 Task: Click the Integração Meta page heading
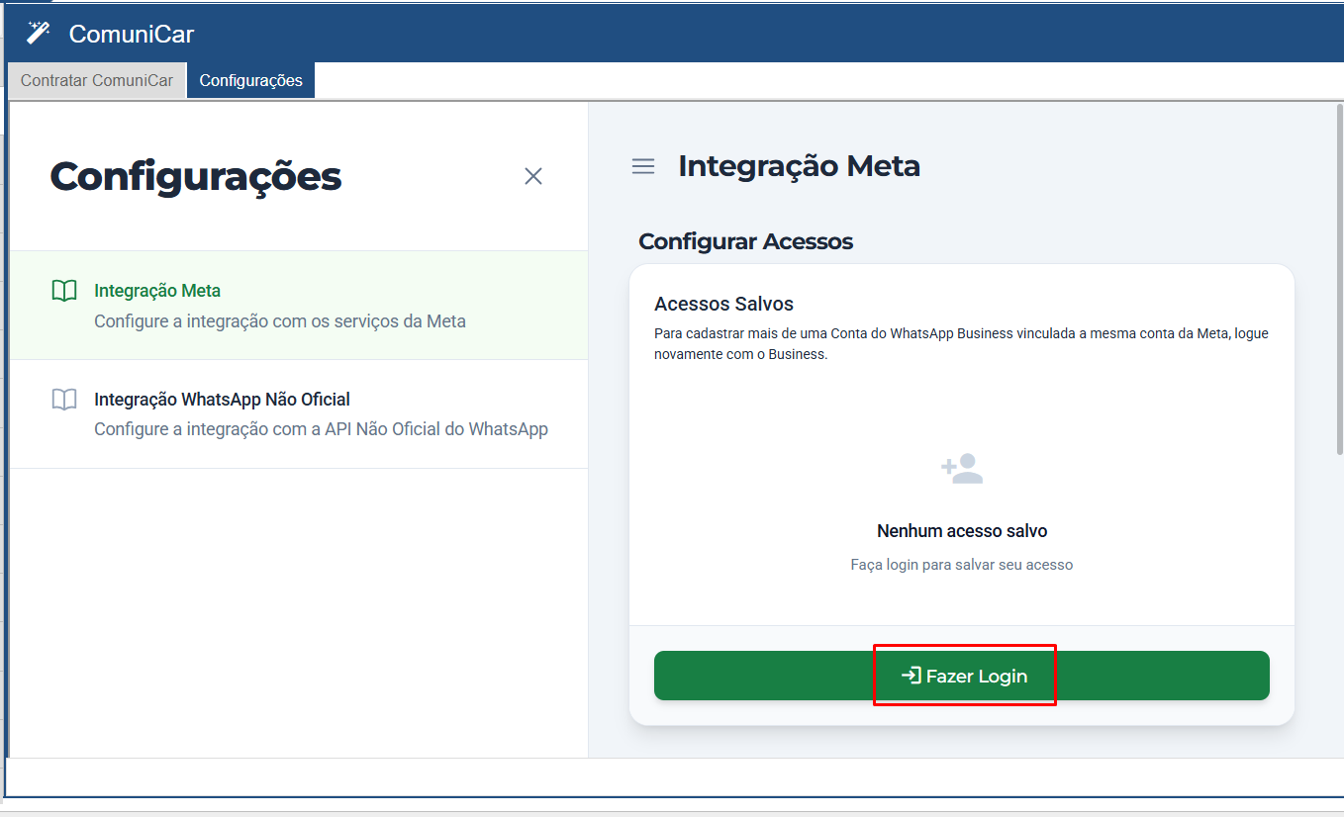click(800, 166)
